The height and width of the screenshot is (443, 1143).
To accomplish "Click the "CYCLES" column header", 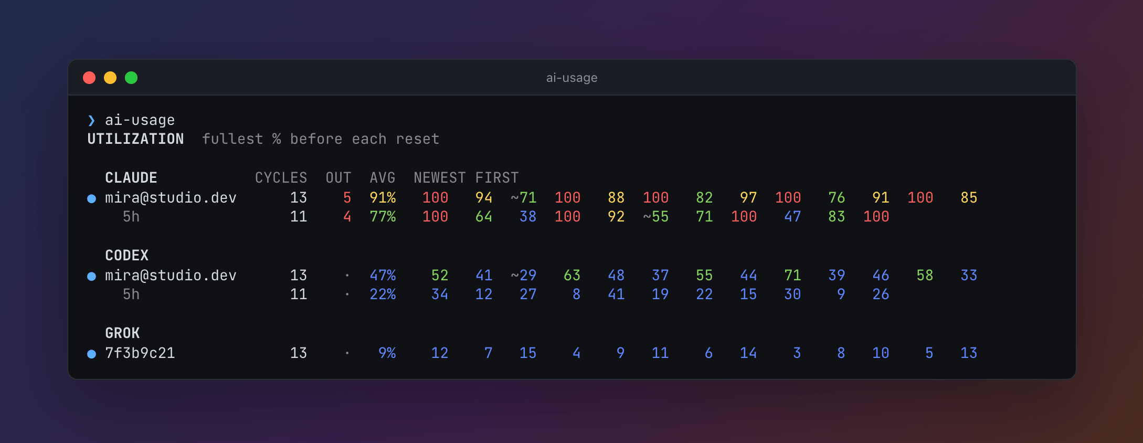I will tap(281, 178).
